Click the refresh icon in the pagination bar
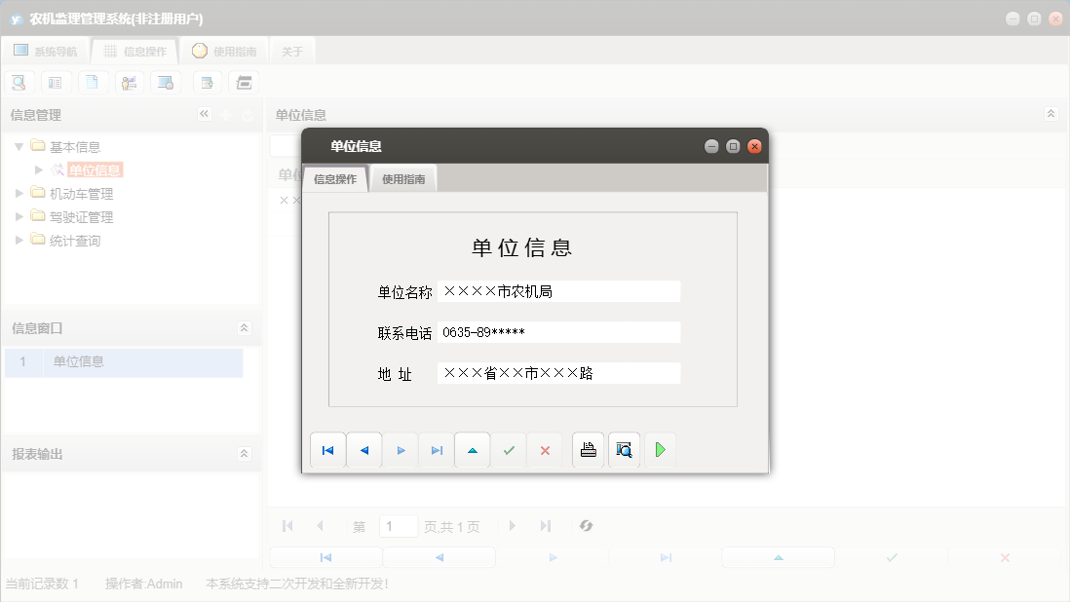The image size is (1070, 602). (x=586, y=526)
